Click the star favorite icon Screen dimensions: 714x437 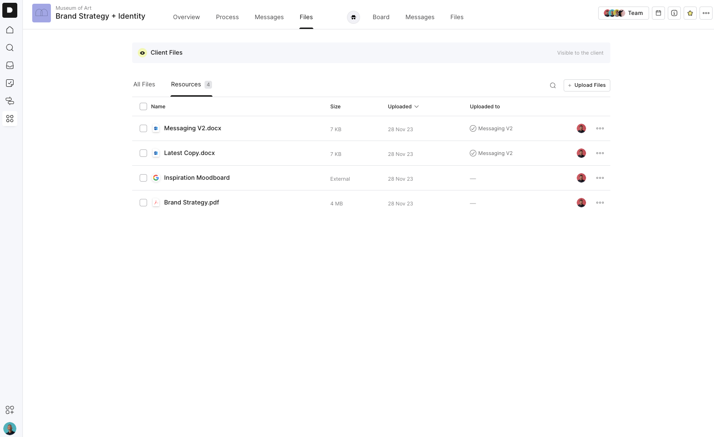click(x=690, y=13)
